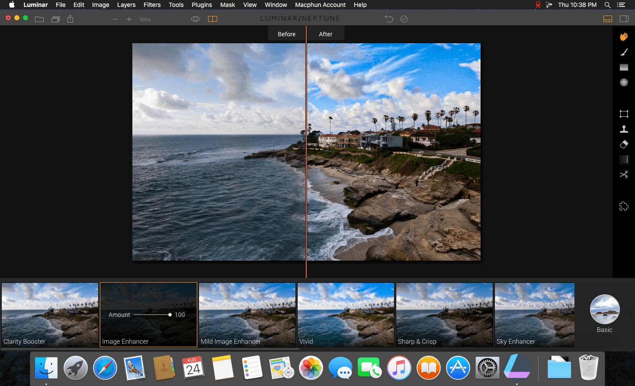Viewport: 635px width, 386px height.
Task: Click the orange before/after divider line
Action: point(306,151)
